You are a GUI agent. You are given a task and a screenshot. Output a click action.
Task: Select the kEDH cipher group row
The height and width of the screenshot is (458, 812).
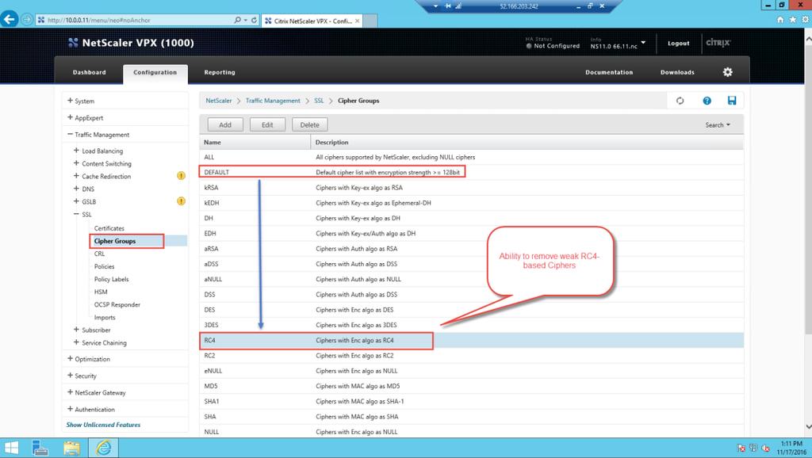tap(471, 203)
